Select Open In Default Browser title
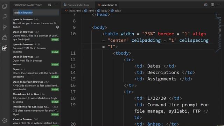 (28, 82)
